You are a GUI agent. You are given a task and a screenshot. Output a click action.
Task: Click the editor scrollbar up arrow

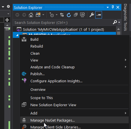click(7, 25)
